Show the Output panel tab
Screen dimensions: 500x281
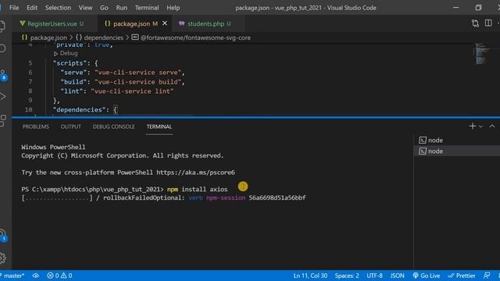pos(71,126)
